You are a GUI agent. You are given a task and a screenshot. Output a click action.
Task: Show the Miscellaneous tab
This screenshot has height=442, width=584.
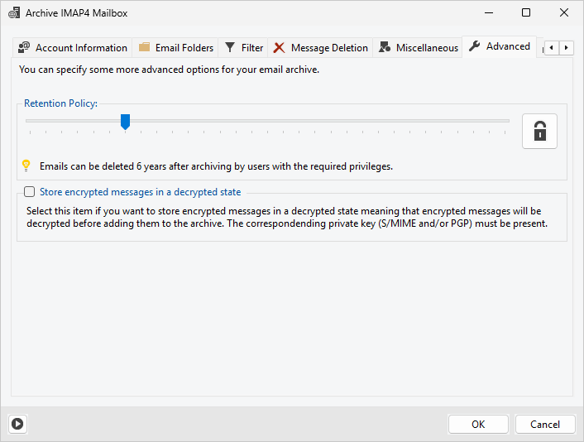tap(419, 48)
